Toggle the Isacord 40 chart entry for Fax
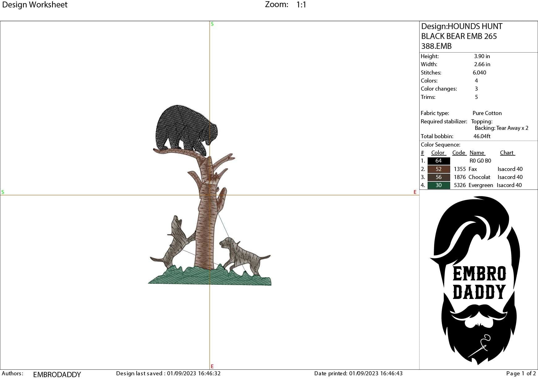538x379 pixels. point(510,169)
